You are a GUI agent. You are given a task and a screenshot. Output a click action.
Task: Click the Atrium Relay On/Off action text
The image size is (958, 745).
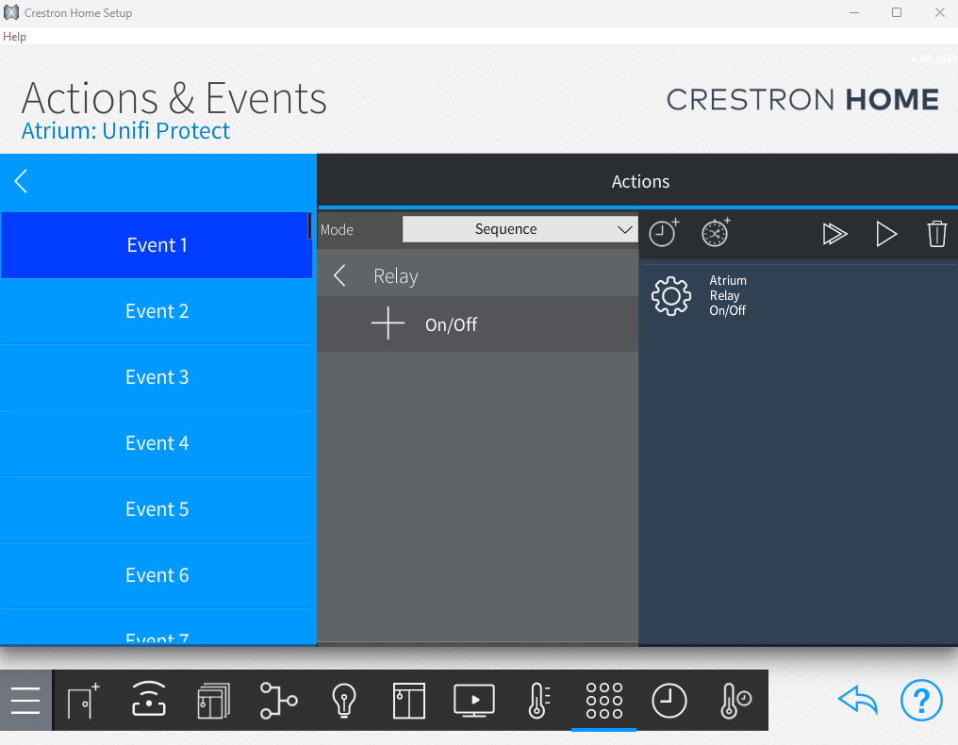click(x=728, y=295)
